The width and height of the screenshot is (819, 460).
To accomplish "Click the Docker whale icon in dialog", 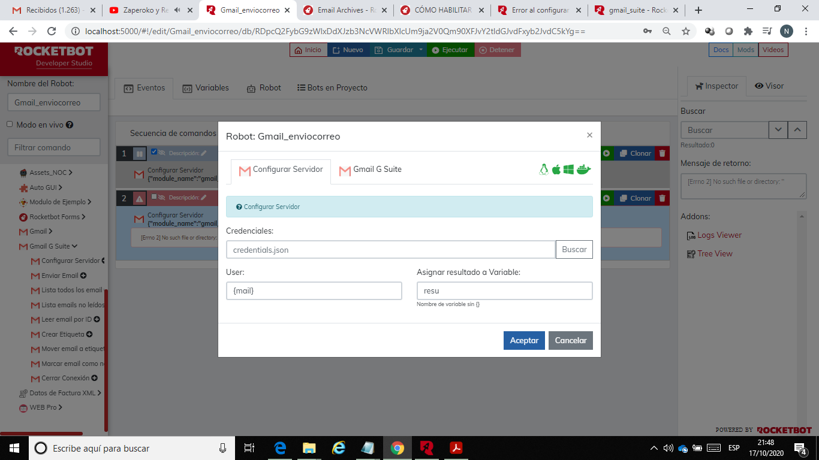I will point(583,170).
